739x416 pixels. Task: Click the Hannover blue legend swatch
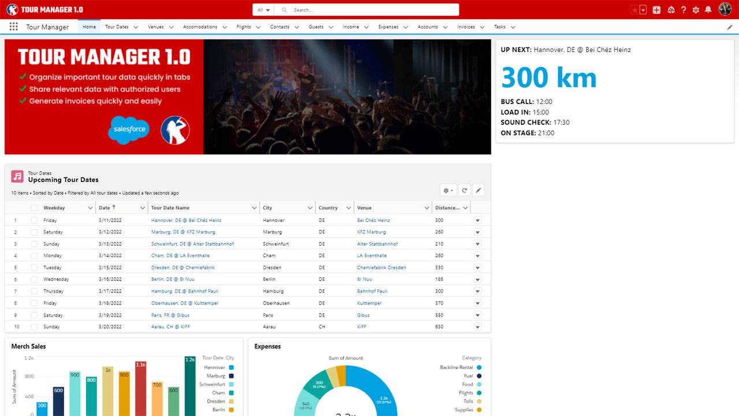point(231,367)
